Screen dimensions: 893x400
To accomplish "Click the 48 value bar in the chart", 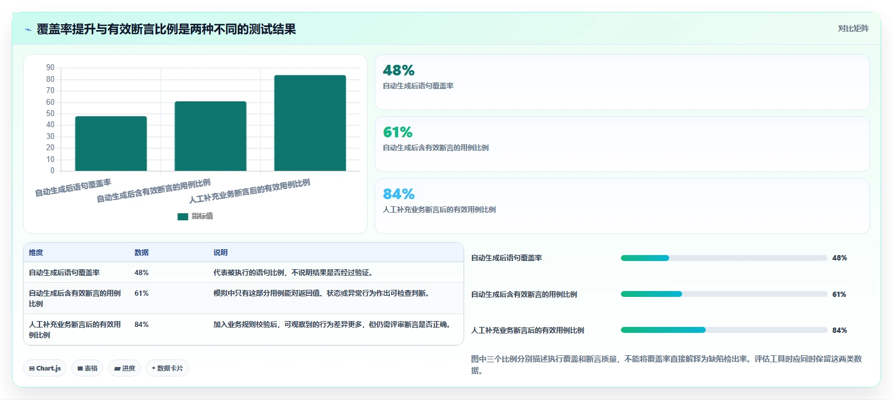I will [x=111, y=144].
